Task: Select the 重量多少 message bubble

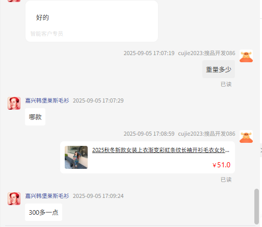Action: click(x=219, y=69)
